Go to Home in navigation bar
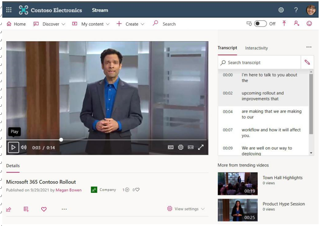320x226 pixels. [x=16, y=24]
